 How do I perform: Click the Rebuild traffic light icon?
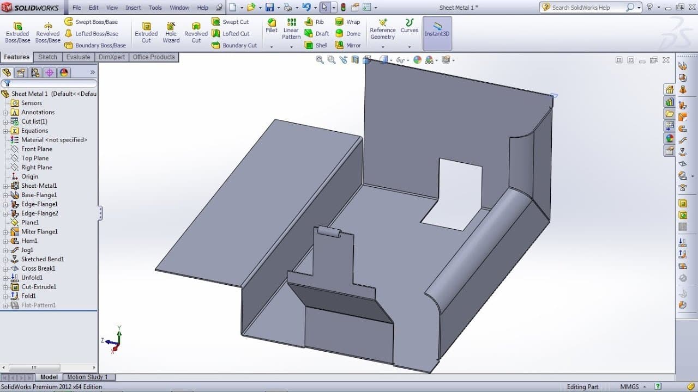(344, 8)
